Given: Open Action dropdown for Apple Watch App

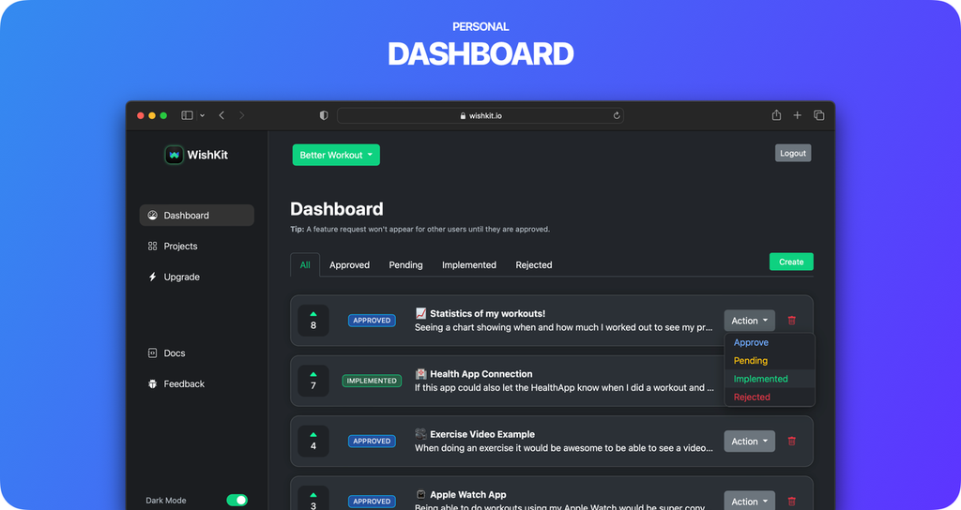Looking at the screenshot, I should [x=750, y=501].
